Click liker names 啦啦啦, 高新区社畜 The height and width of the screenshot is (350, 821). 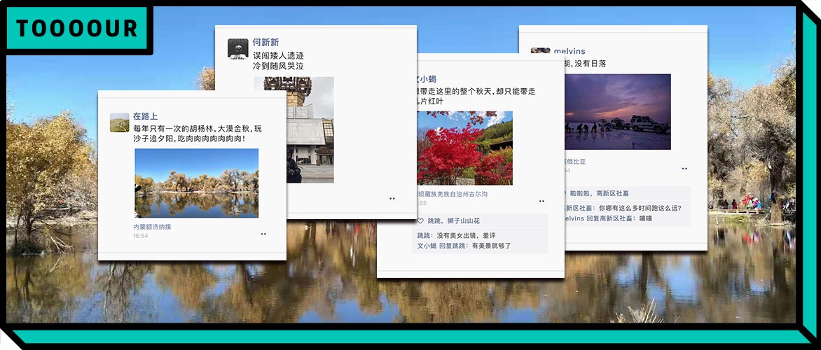[x=599, y=193]
